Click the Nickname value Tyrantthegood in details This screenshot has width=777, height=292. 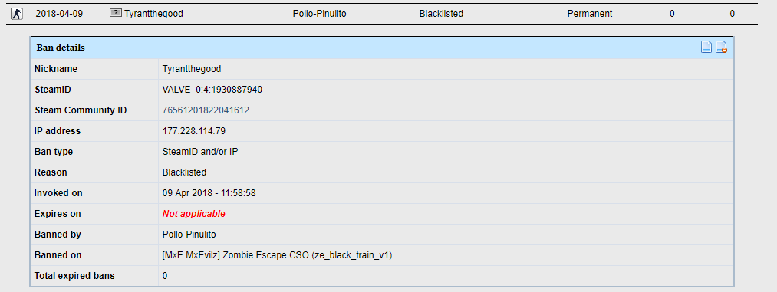point(192,69)
